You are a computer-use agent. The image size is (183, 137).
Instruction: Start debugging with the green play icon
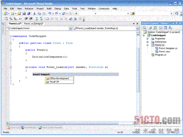click(x=76, y=14)
